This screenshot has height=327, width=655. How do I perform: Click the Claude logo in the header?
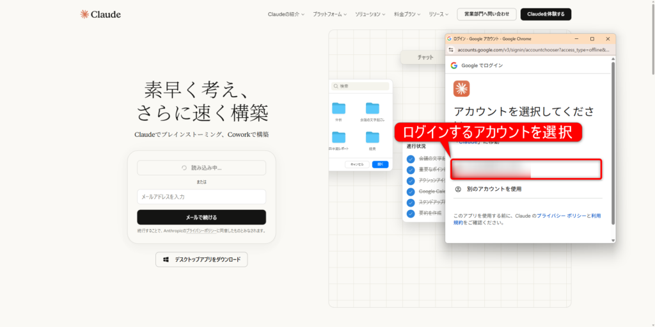pyautogui.click(x=100, y=14)
